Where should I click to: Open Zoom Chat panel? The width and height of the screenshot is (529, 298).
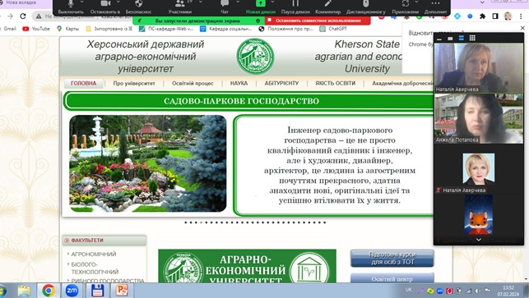pyautogui.click(x=225, y=7)
